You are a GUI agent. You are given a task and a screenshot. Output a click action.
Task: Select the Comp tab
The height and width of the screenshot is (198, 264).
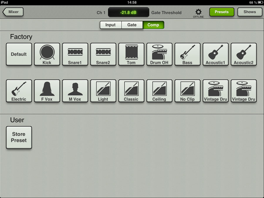tap(153, 25)
